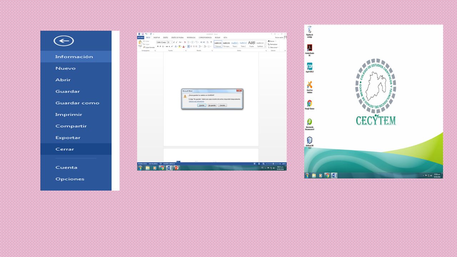
Task: Open the ARCHIVO tab in Word
Action: (x=141, y=37)
